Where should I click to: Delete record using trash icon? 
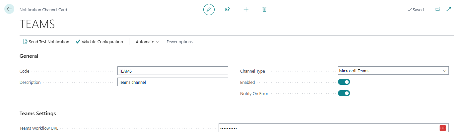[264, 10]
